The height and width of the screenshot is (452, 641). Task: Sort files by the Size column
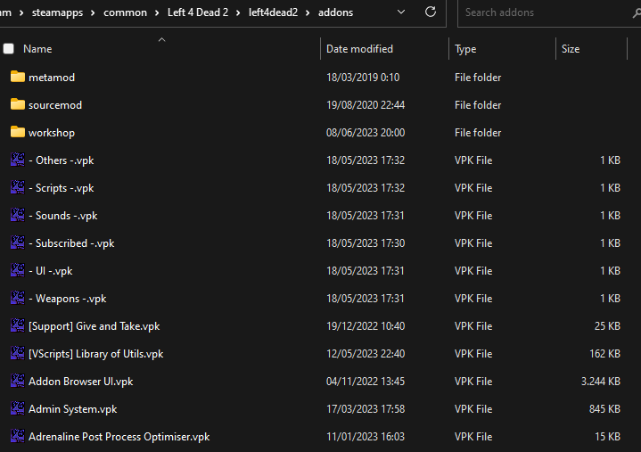pyautogui.click(x=571, y=49)
